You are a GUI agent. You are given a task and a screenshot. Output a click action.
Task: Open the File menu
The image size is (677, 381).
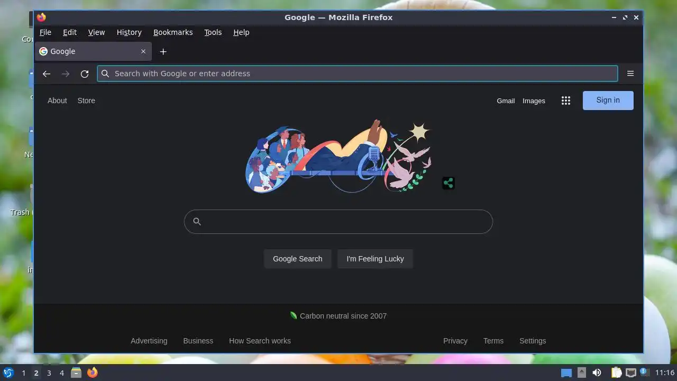tap(45, 32)
